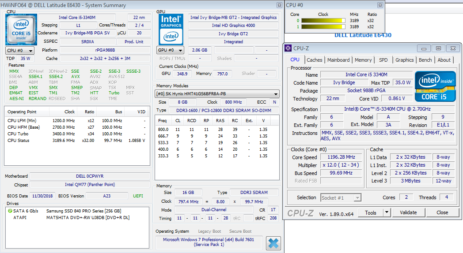Click the Intel QM77 (Panther Point) chipset field
463x253 pixels.
[90, 184]
